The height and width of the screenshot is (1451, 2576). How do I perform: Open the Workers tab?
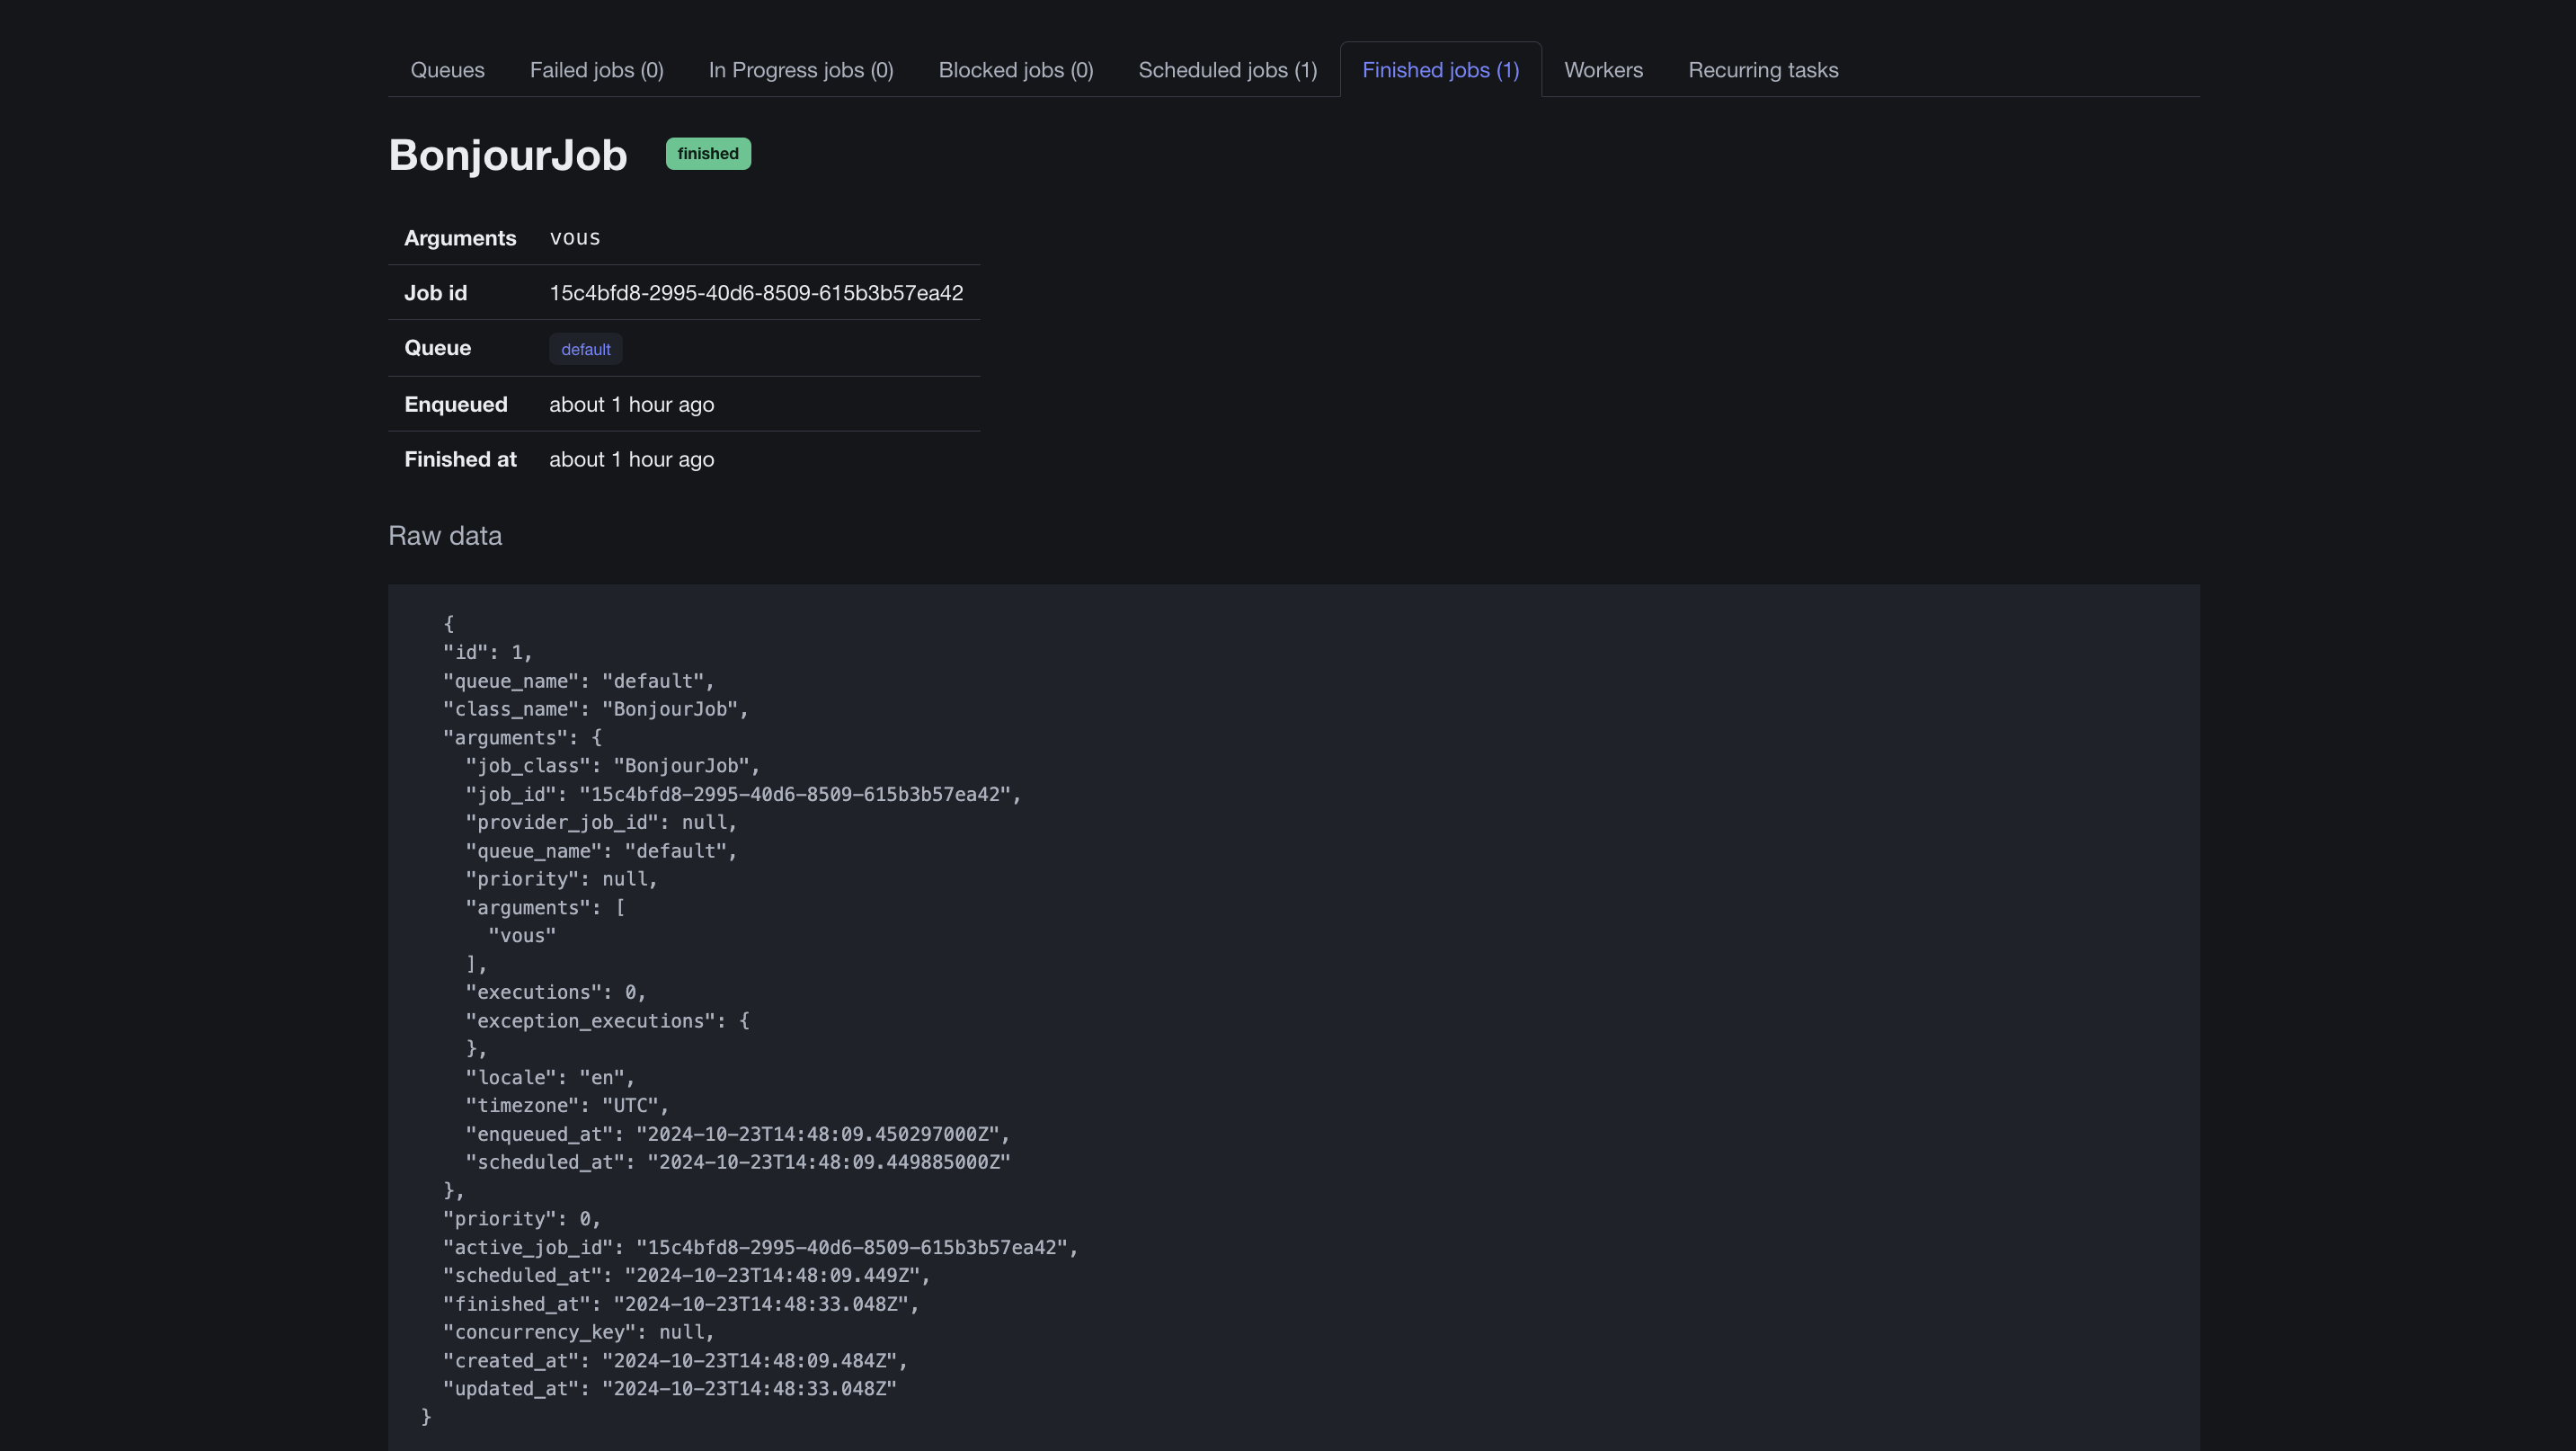[1603, 70]
